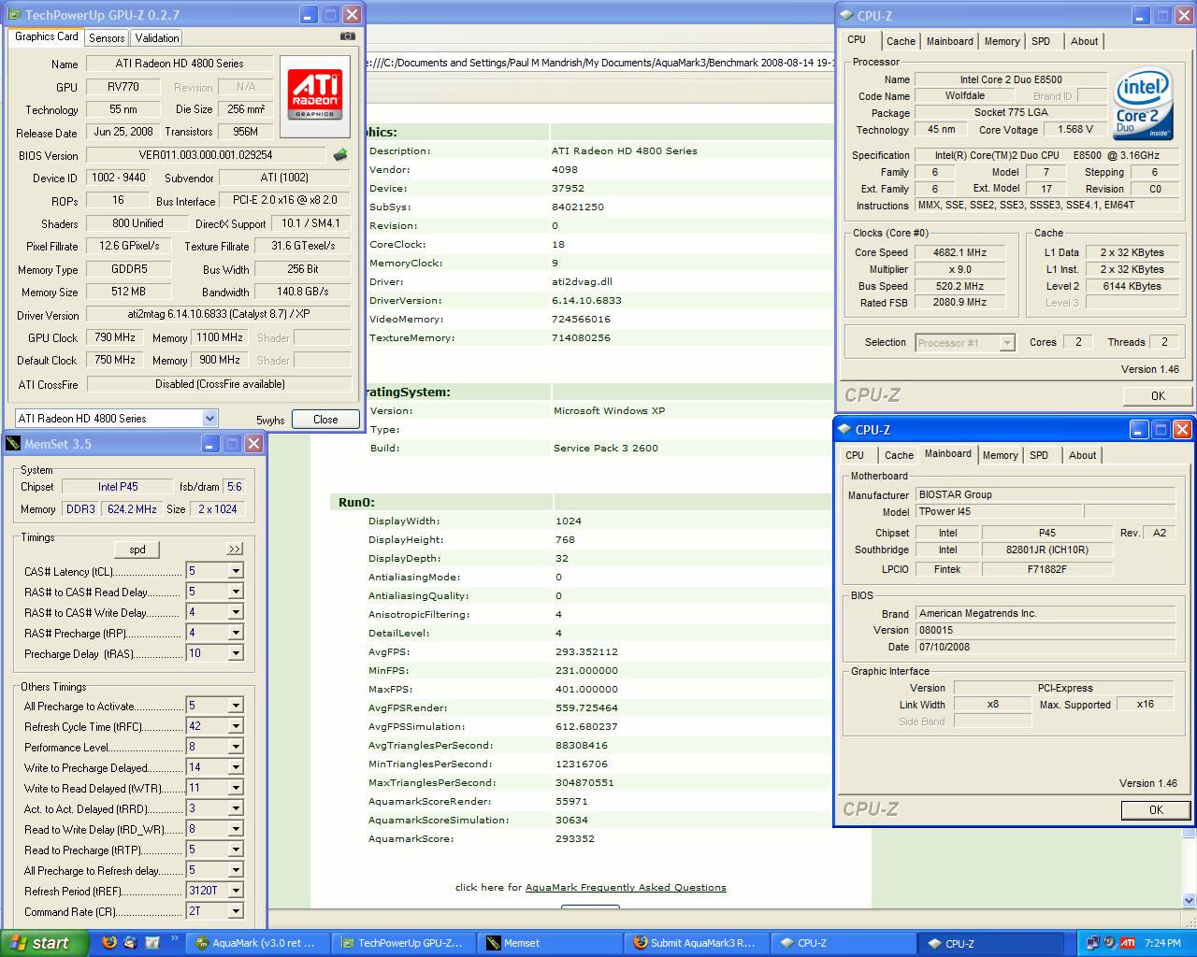Click the spd button in MemSet
This screenshot has height=957, width=1197.
pos(137,550)
